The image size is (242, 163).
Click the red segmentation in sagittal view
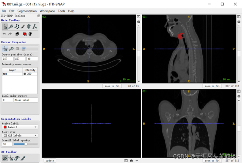180,36
